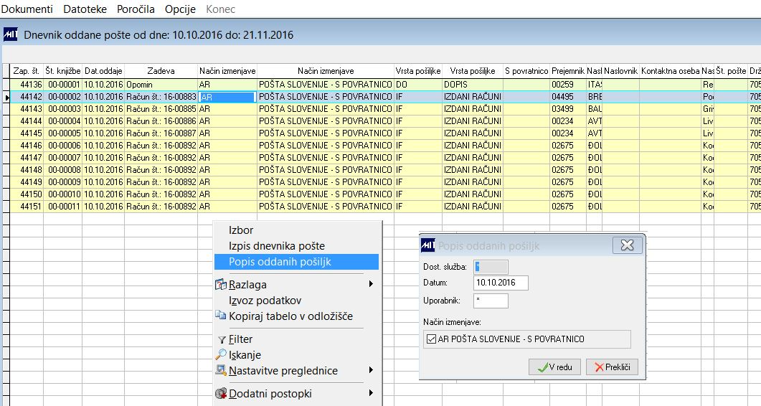Click the Dost. služba input field
Viewport: 761px width, 406px height.
491,267
